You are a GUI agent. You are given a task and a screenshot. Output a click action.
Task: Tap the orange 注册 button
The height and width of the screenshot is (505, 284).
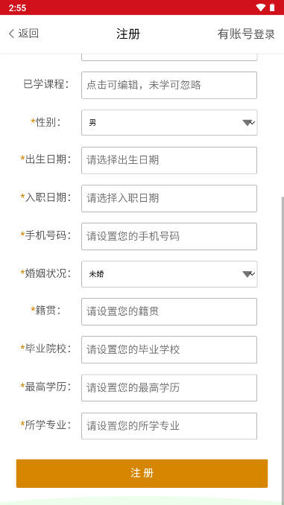click(142, 473)
